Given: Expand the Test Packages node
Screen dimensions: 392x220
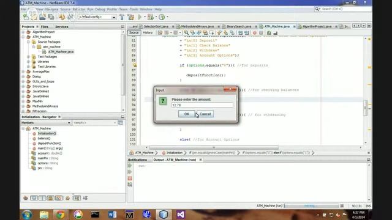Looking at the screenshot, I should (28, 57).
